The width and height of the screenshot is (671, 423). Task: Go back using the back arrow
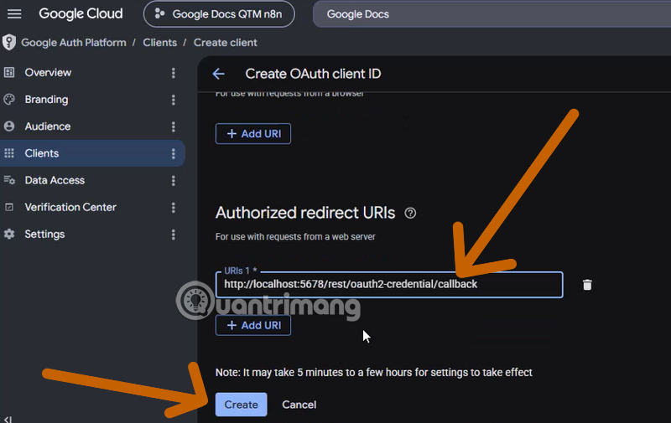219,74
